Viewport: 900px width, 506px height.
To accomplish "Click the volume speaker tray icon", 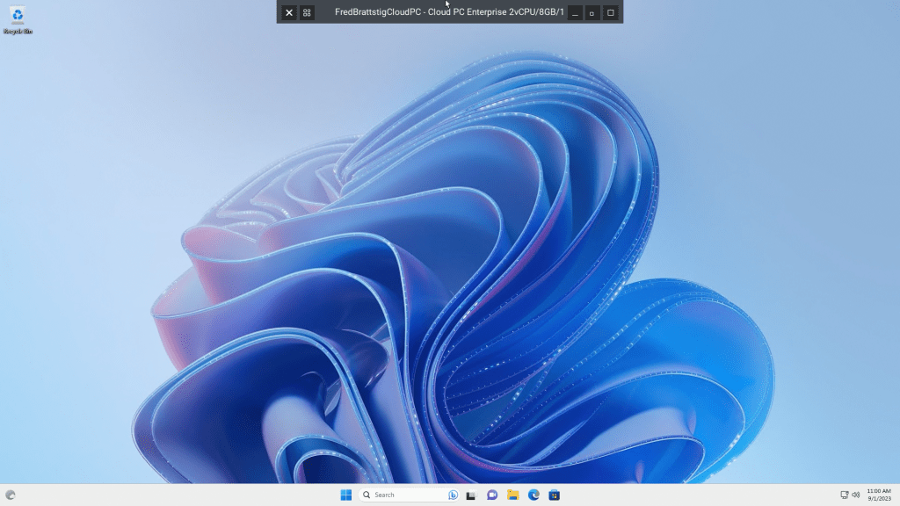I will 855,495.
